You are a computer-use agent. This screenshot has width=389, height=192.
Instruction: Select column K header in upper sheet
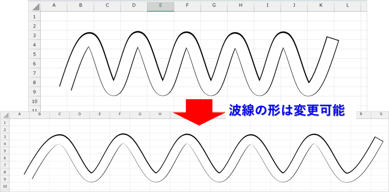321,5
